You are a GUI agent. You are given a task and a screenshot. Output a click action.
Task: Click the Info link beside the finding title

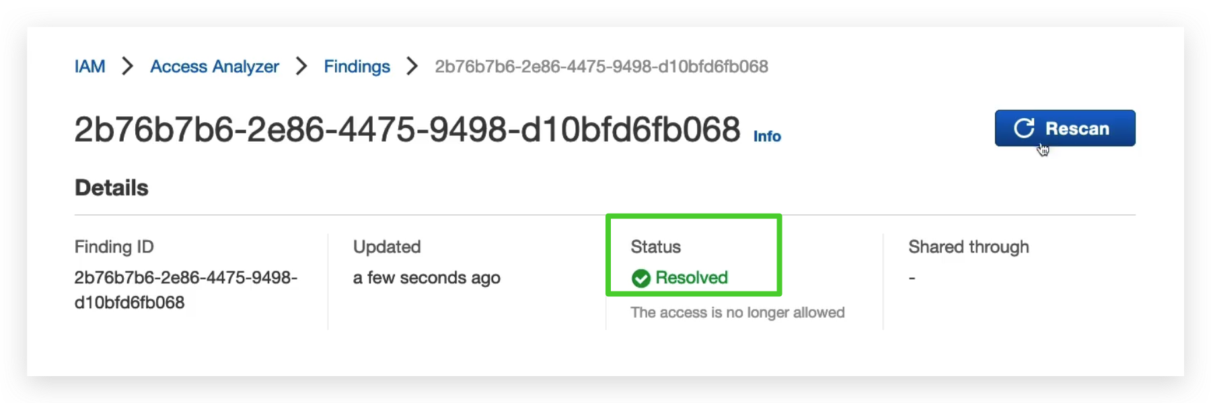tap(766, 136)
